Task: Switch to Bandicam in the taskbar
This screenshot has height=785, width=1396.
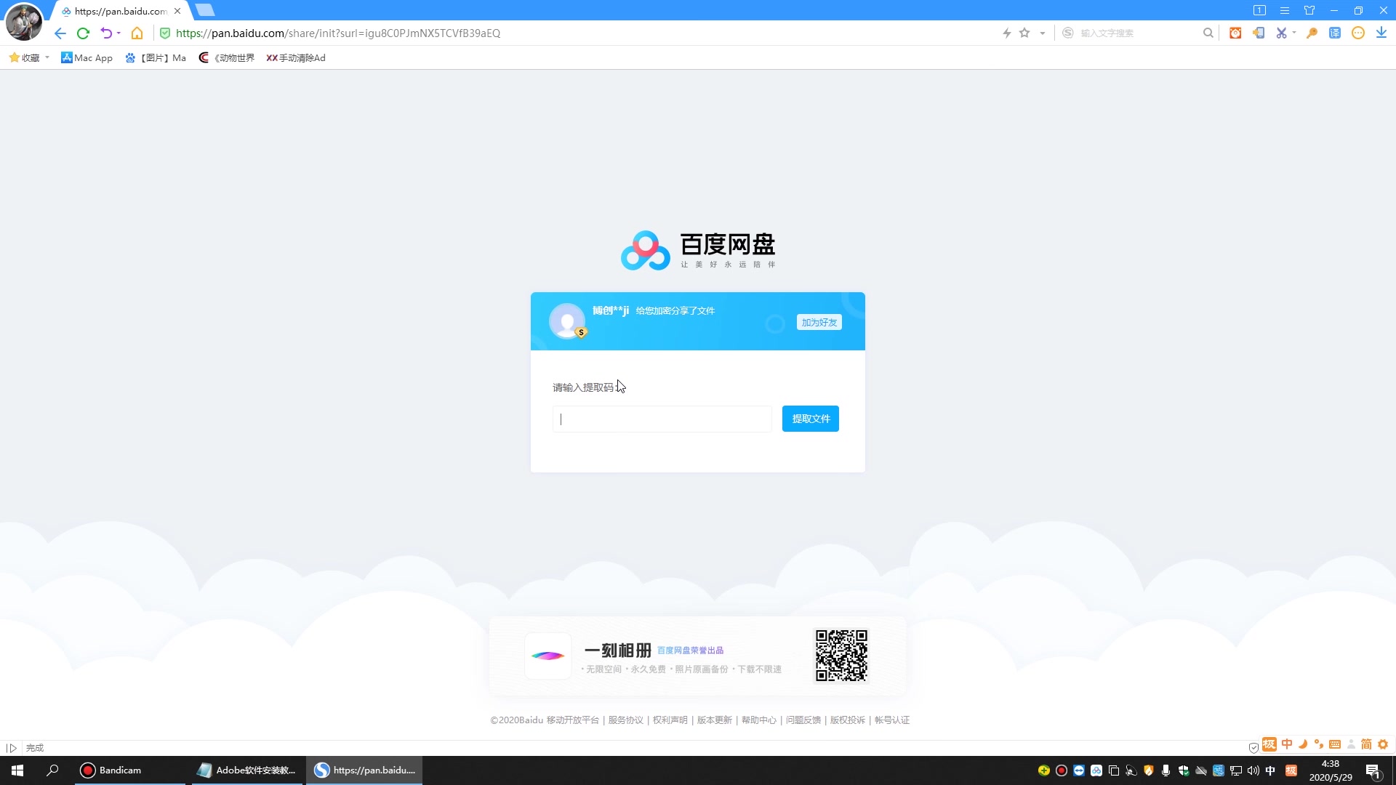Action: [x=131, y=770]
